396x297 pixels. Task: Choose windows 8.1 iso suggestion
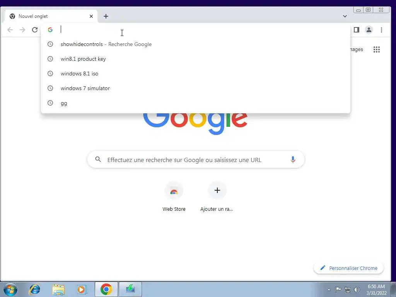[x=195, y=73]
